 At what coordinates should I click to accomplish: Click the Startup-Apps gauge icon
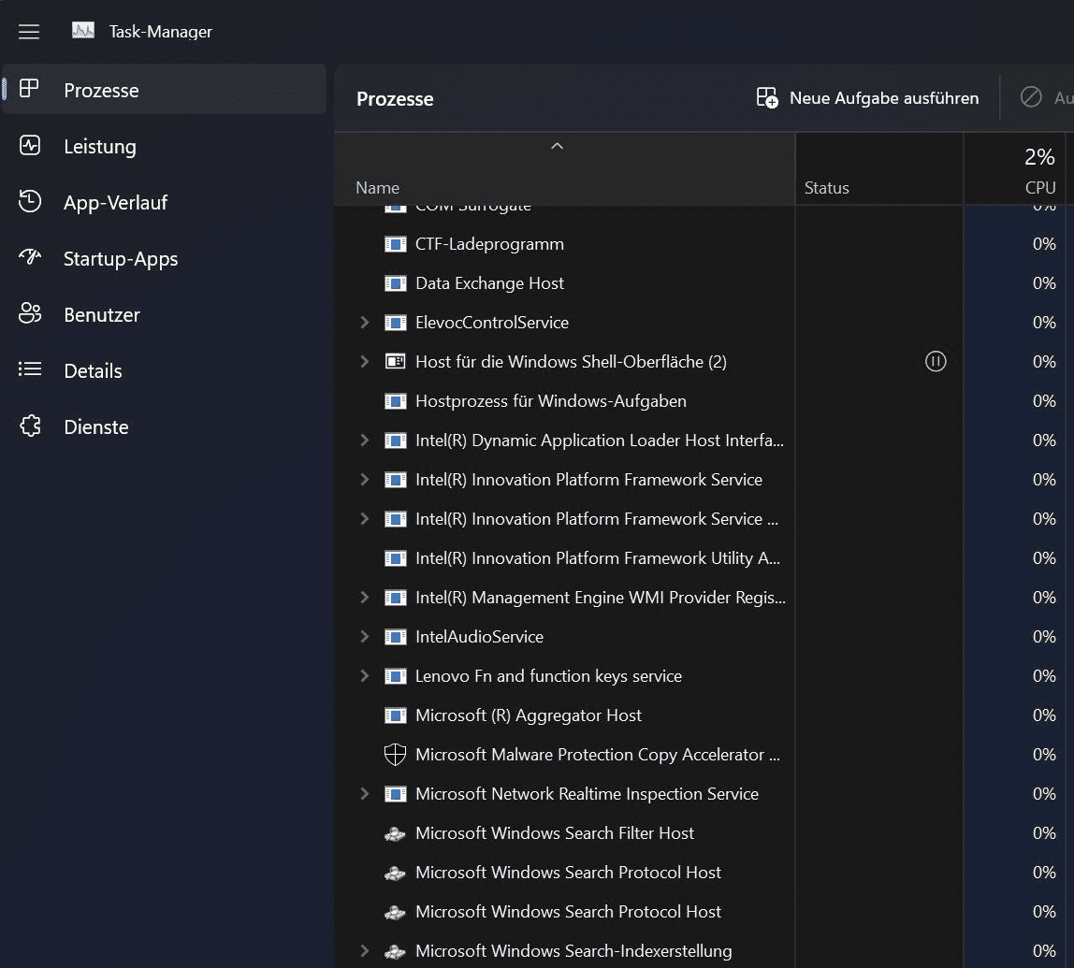pyautogui.click(x=30, y=257)
